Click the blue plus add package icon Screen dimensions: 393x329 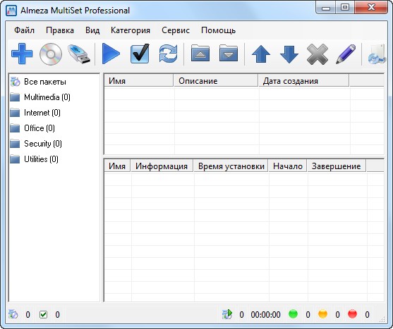coord(22,54)
